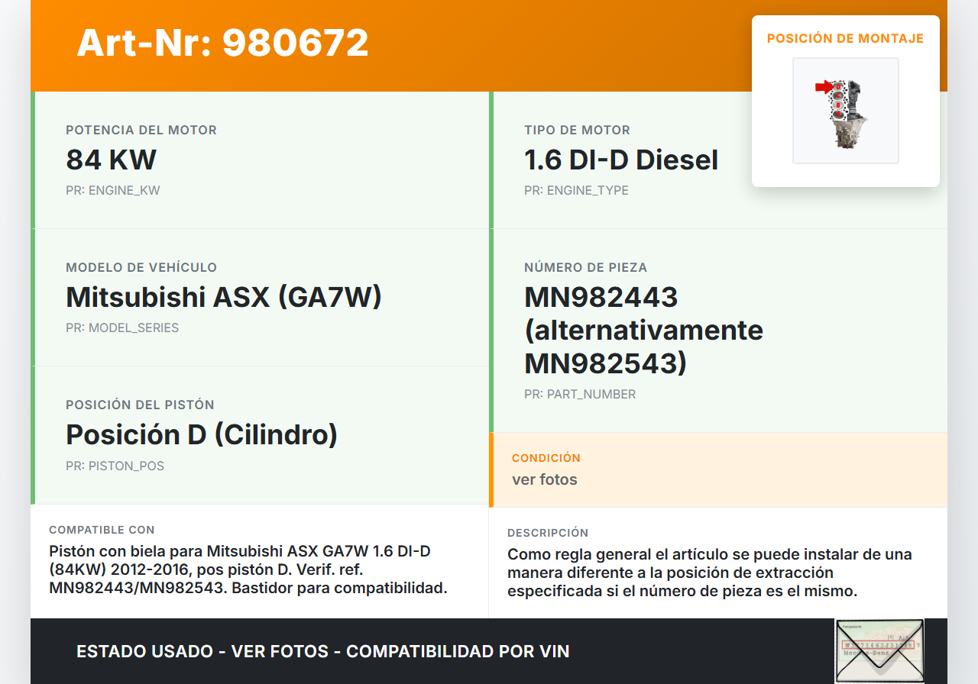Screen dimensions: 978x684
Task: Click the PR: MODEL_SERIES label
Action: 122,327
